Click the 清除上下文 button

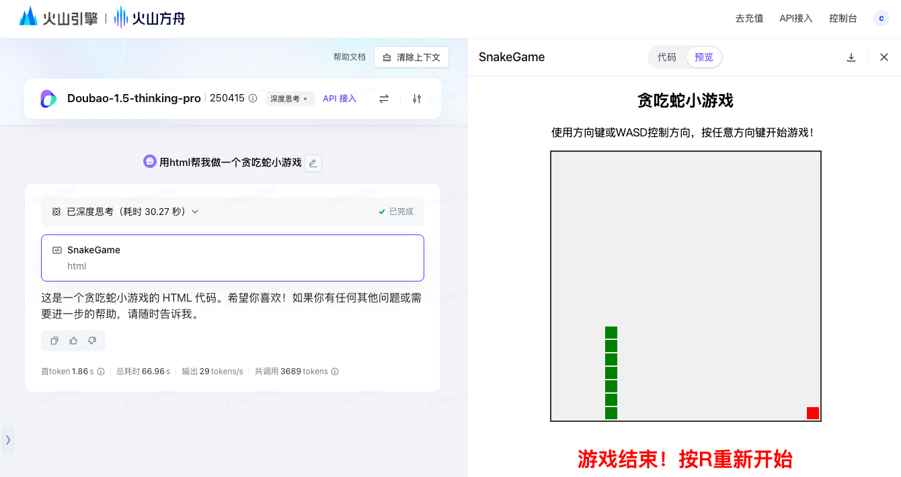click(x=412, y=57)
